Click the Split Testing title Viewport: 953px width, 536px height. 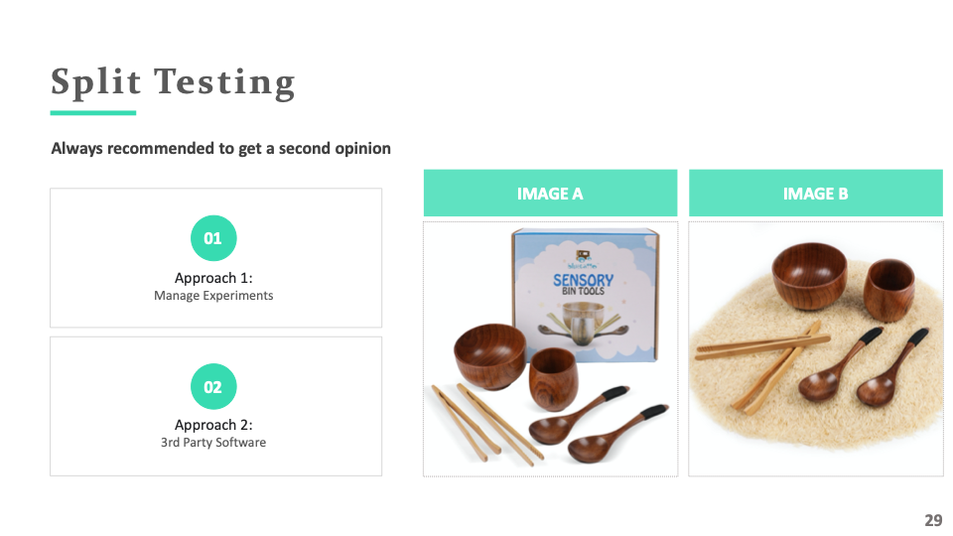(173, 82)
